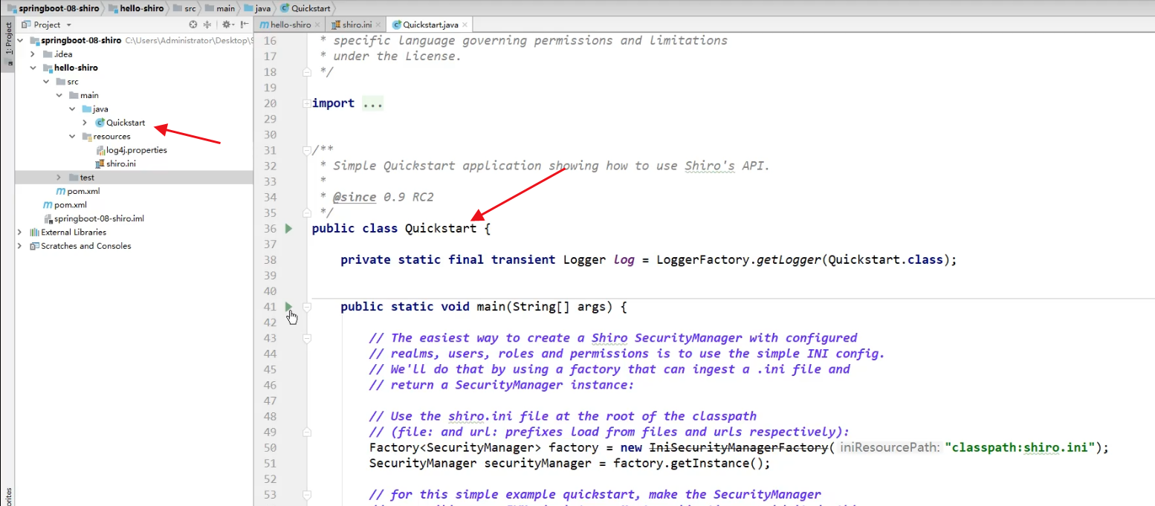Toggle the 1: Project side tool tab
1155x506 pixels.
tap(8, 43)
